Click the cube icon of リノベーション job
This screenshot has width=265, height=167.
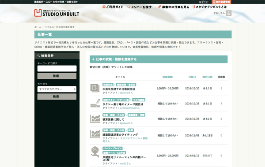tap(95, 152)
